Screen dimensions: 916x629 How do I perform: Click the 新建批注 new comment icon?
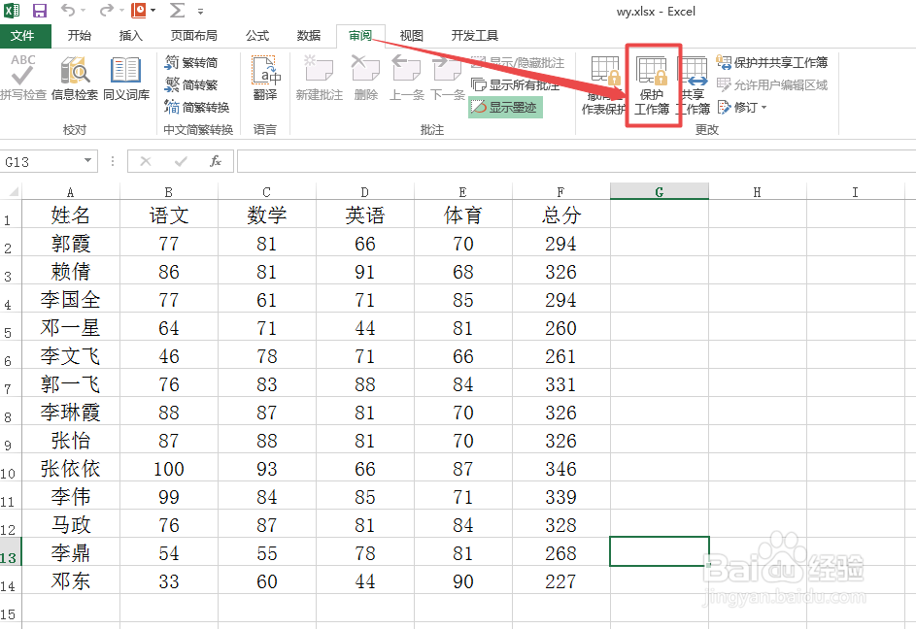[318, 78]
